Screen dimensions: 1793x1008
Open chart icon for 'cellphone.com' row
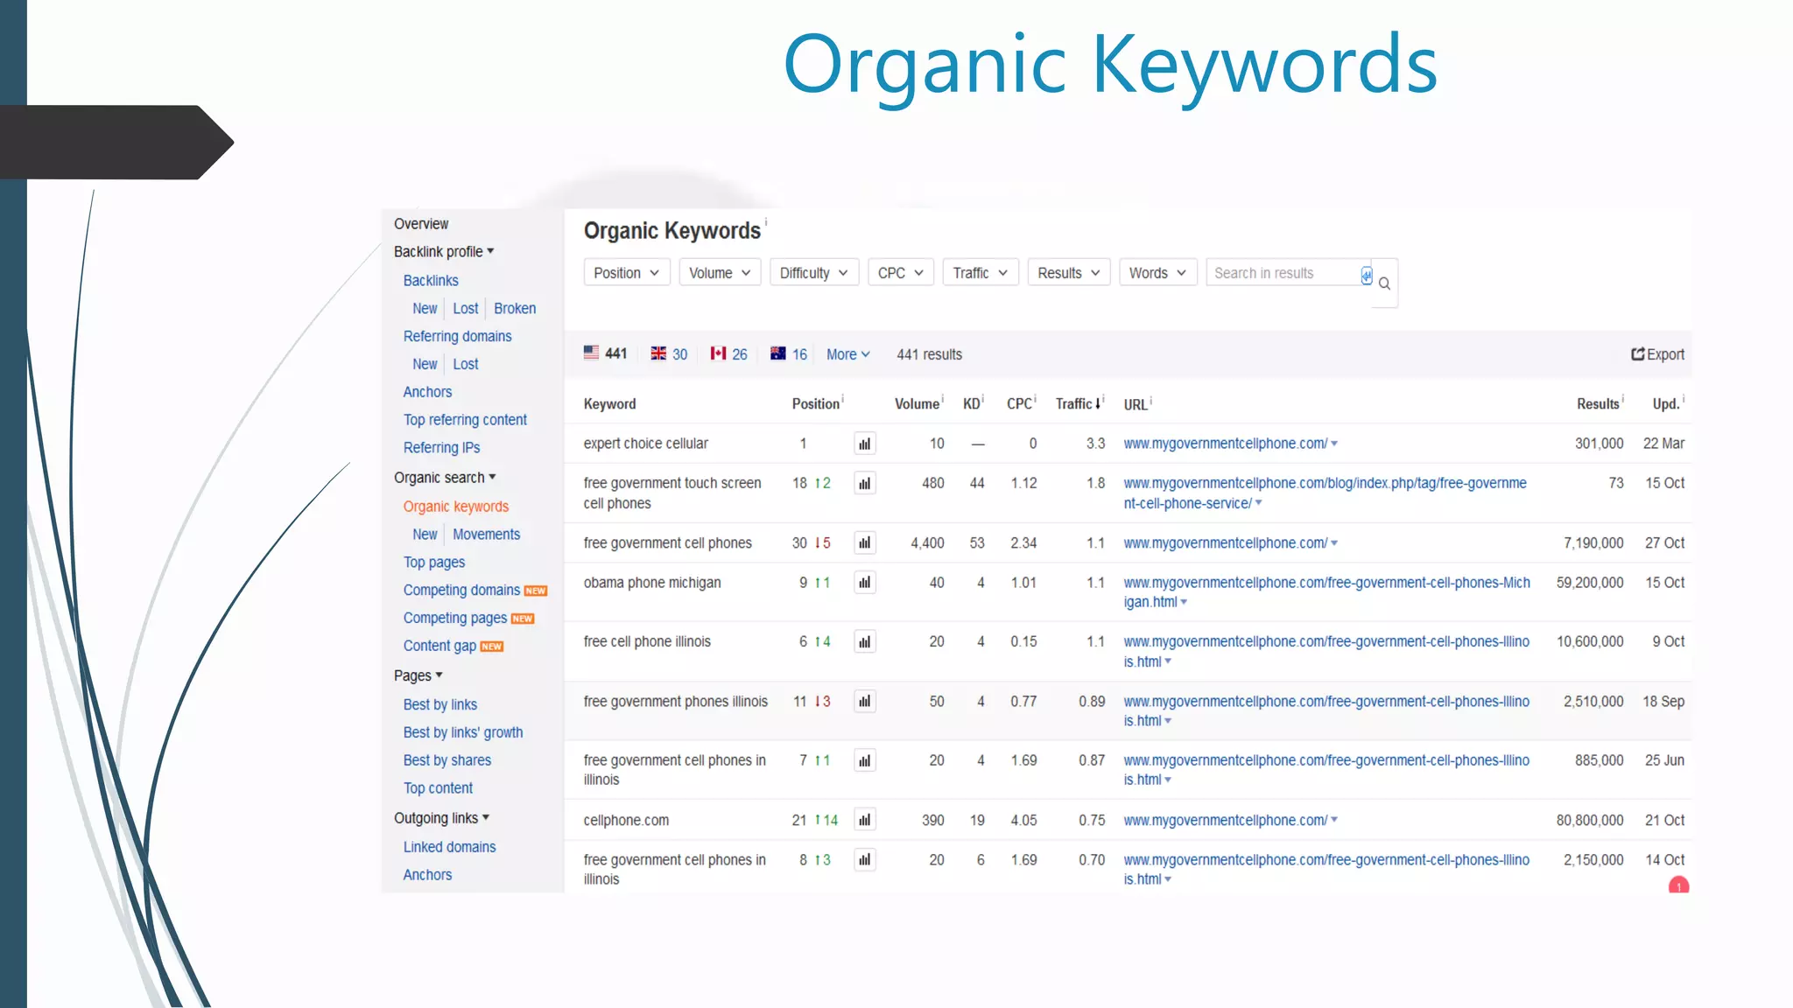pyautogui.click(x=864, y=820)
